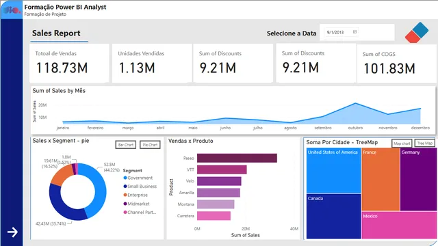Click the Sales Report heading
The height and width of the screenshot is (246, 438).
(x=56, y=33)
